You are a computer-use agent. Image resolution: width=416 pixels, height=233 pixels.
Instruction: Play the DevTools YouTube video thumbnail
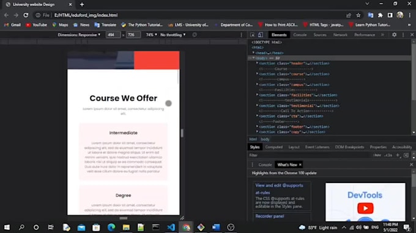coord(365,208)
